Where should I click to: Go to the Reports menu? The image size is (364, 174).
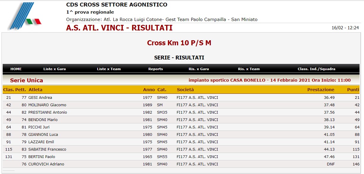(x=156, y=69)
